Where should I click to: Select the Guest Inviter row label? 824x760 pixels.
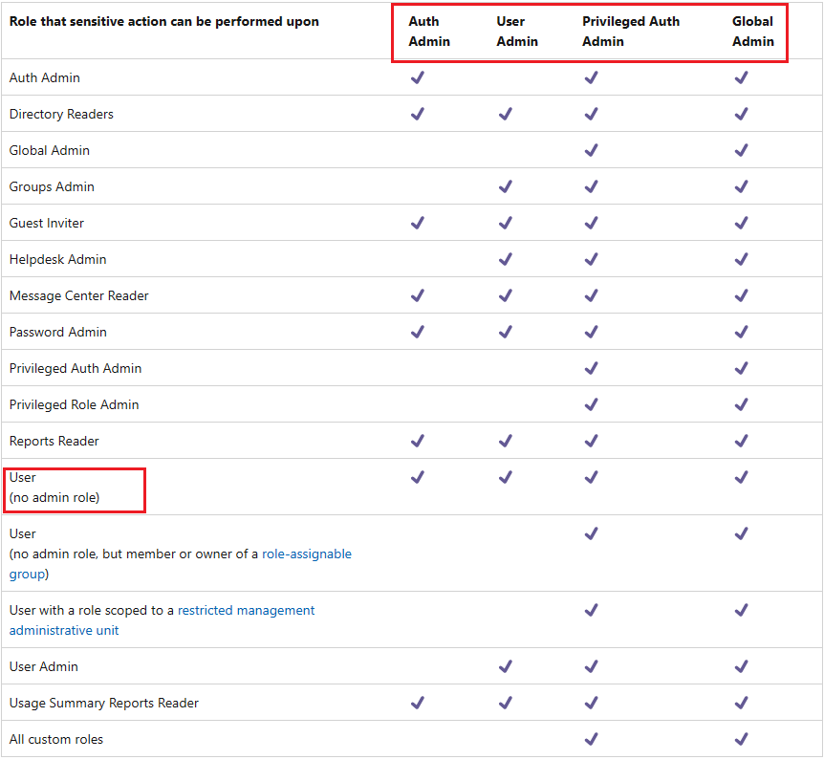[46, 223]
